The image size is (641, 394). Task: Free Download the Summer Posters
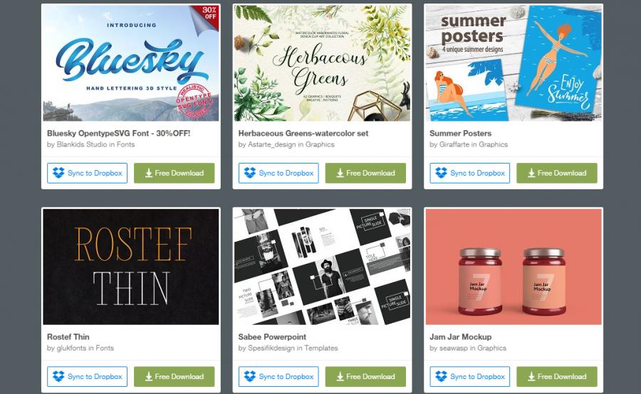coord(557,173)
